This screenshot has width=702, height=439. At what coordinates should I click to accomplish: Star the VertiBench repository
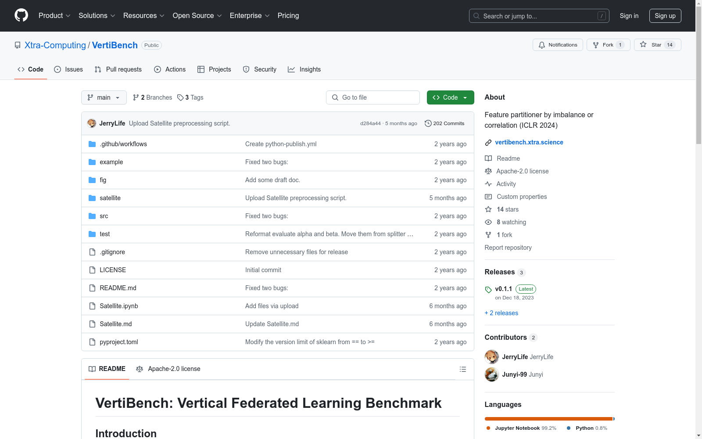coord(658,45)
